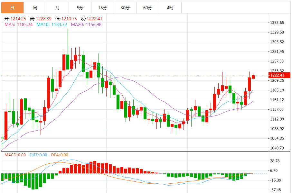Click the MA10: 1183.72 indicator label
Screen dimensions: 292x193
coord(52,24)
